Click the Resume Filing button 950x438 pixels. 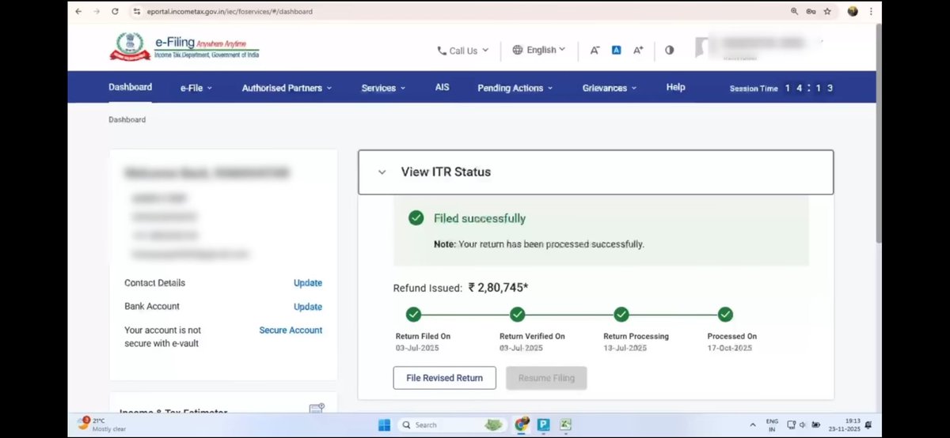click(546, 378)
